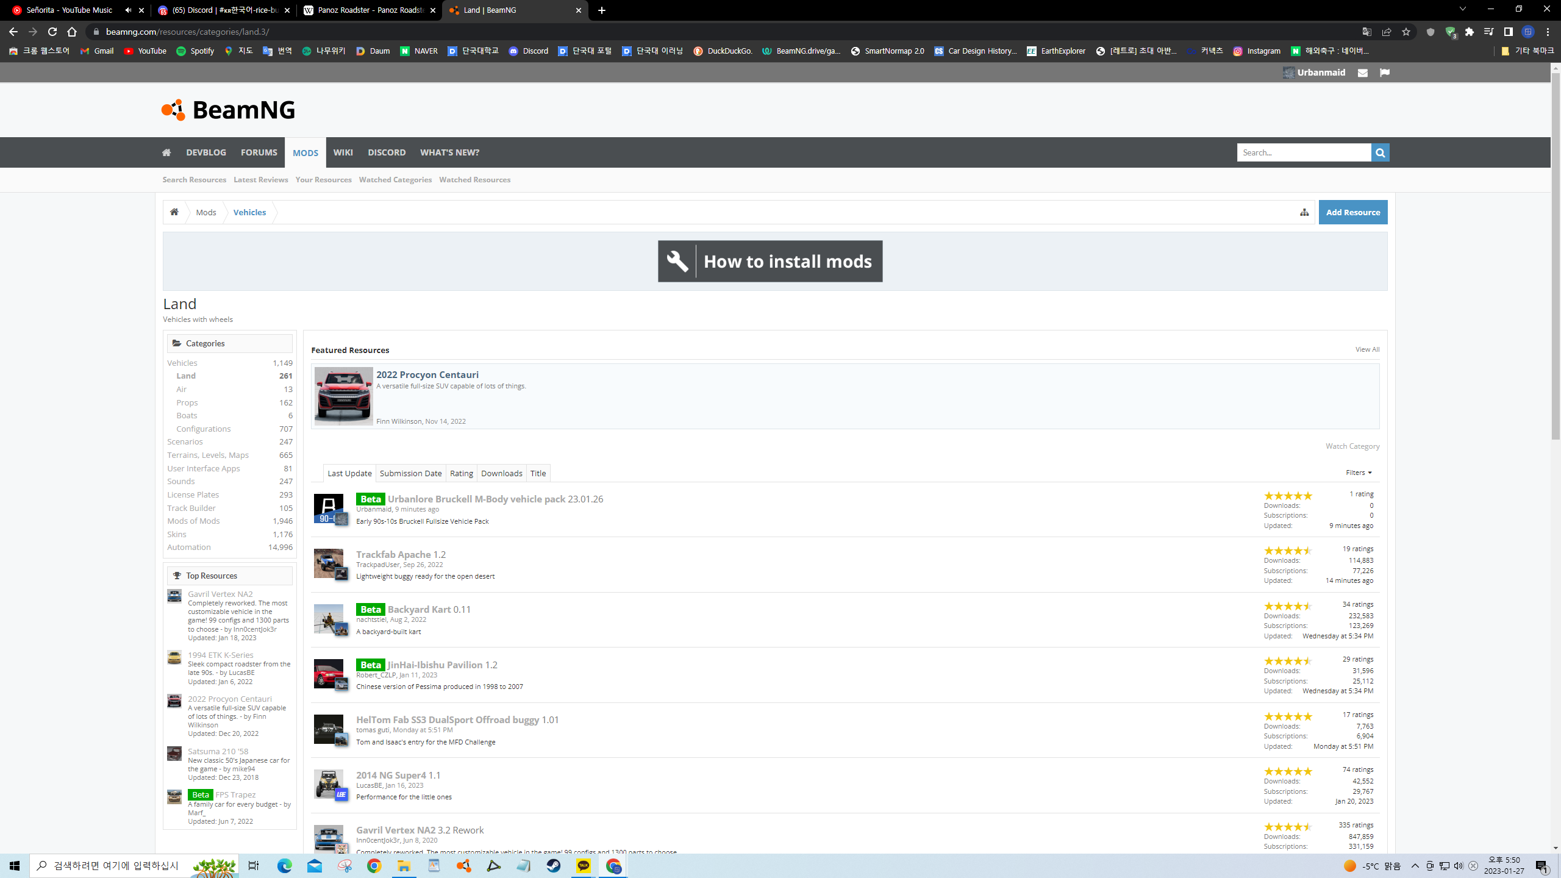Screen dimensions: 1561x878
Task: Open the DEVBLOG menu item
Action: (x=206, y=152)
